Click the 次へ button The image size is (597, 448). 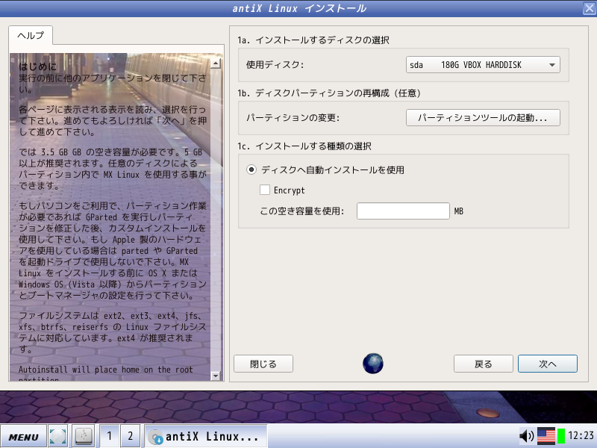pos(548,364)
